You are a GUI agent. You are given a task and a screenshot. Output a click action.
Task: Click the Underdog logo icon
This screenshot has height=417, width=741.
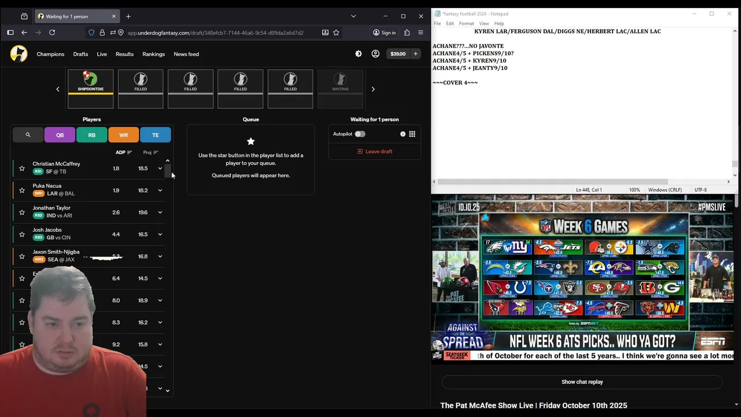[x=19, y=54]
